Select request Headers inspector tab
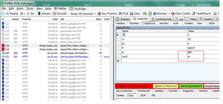Viewport: 223px width, 104px height. coord(120,23)
